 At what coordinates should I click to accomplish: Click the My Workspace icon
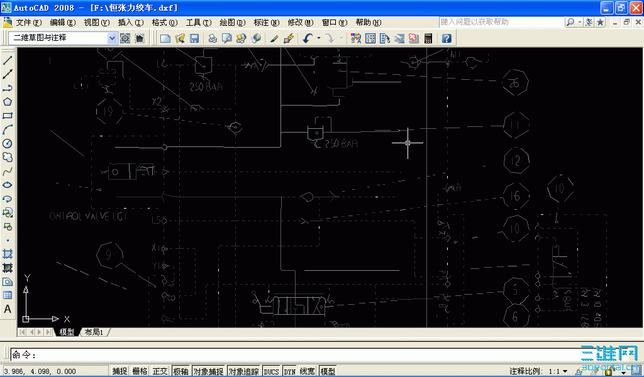[x=140, y=38]
